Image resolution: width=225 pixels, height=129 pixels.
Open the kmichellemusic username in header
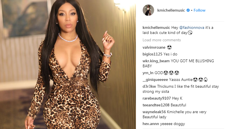coord(171,10)
